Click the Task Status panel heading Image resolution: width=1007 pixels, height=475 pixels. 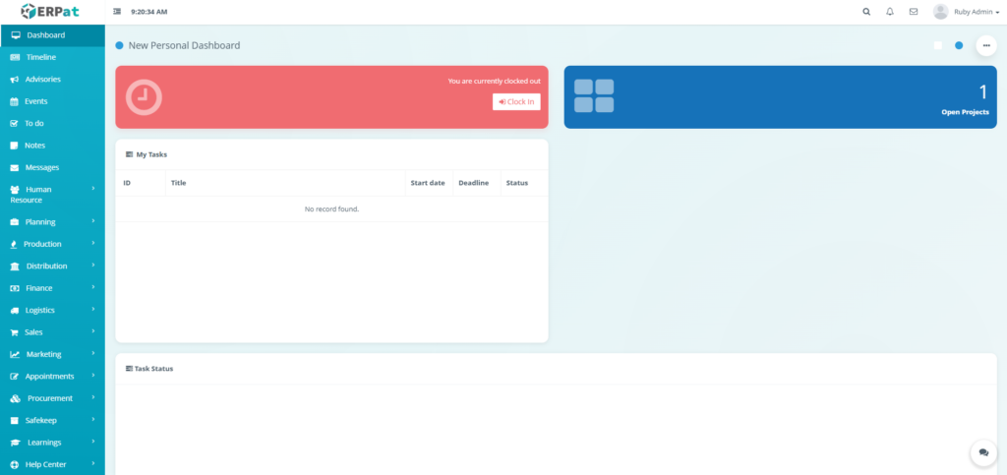click(x=149, y=369)
